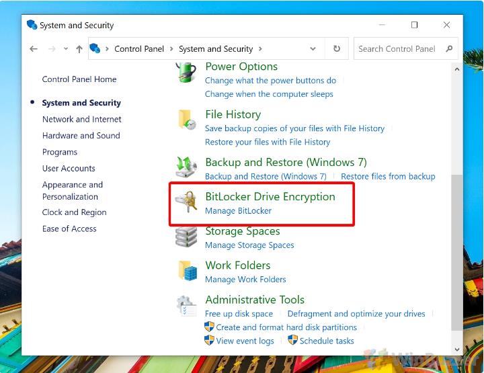Viewport: 484px width, 373px height.
Task: Click Create and format hard disk partitions
Action: coord(286,327)
